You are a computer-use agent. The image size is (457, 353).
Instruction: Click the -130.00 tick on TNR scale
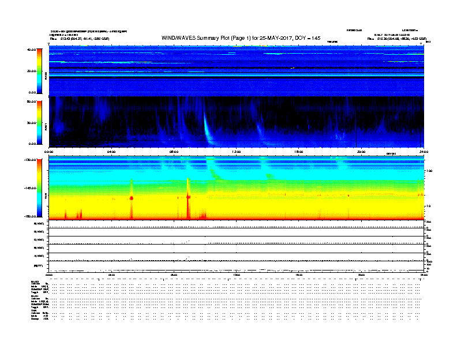(29, 160)
